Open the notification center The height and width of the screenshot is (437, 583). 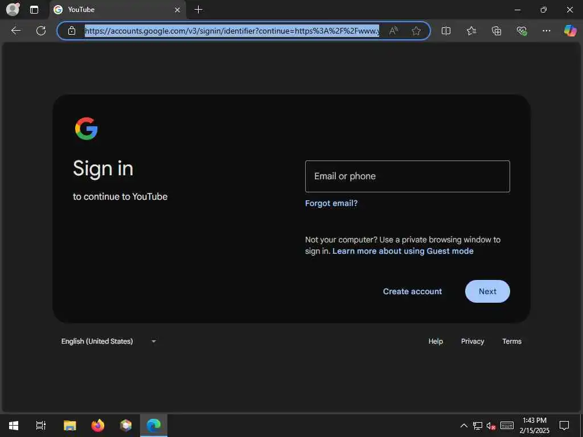click(564, 426)
